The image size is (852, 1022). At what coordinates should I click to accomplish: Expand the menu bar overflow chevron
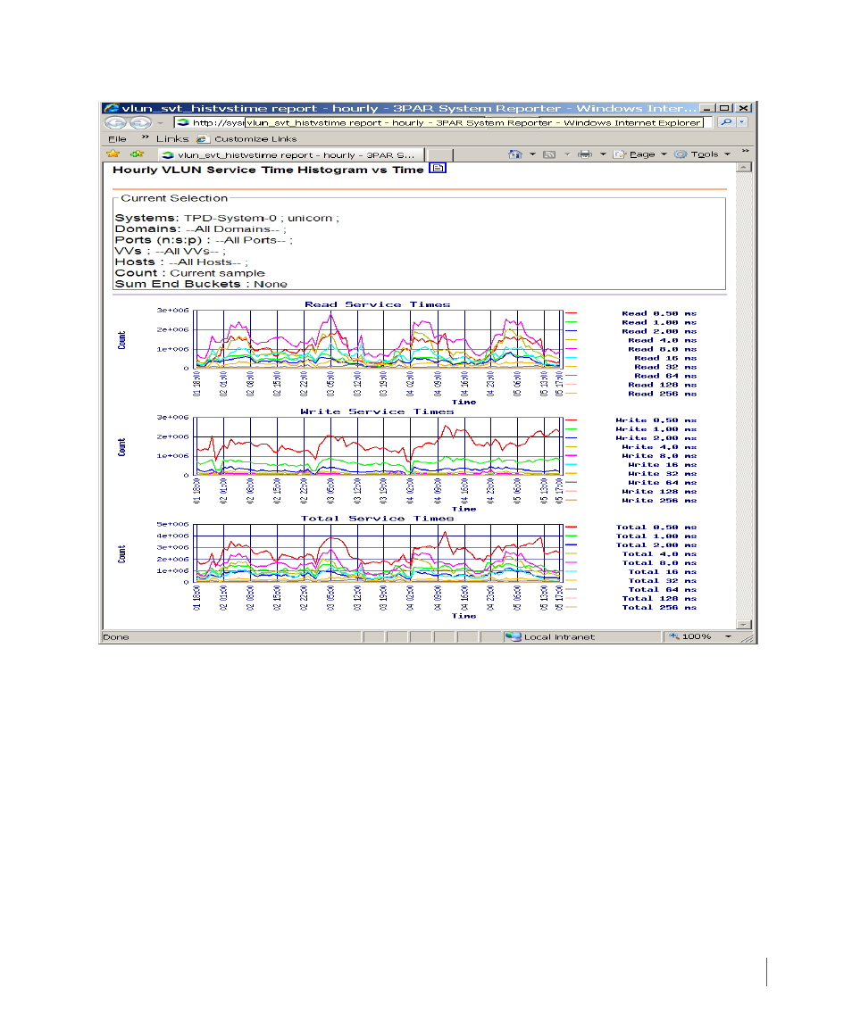point(146,137)
